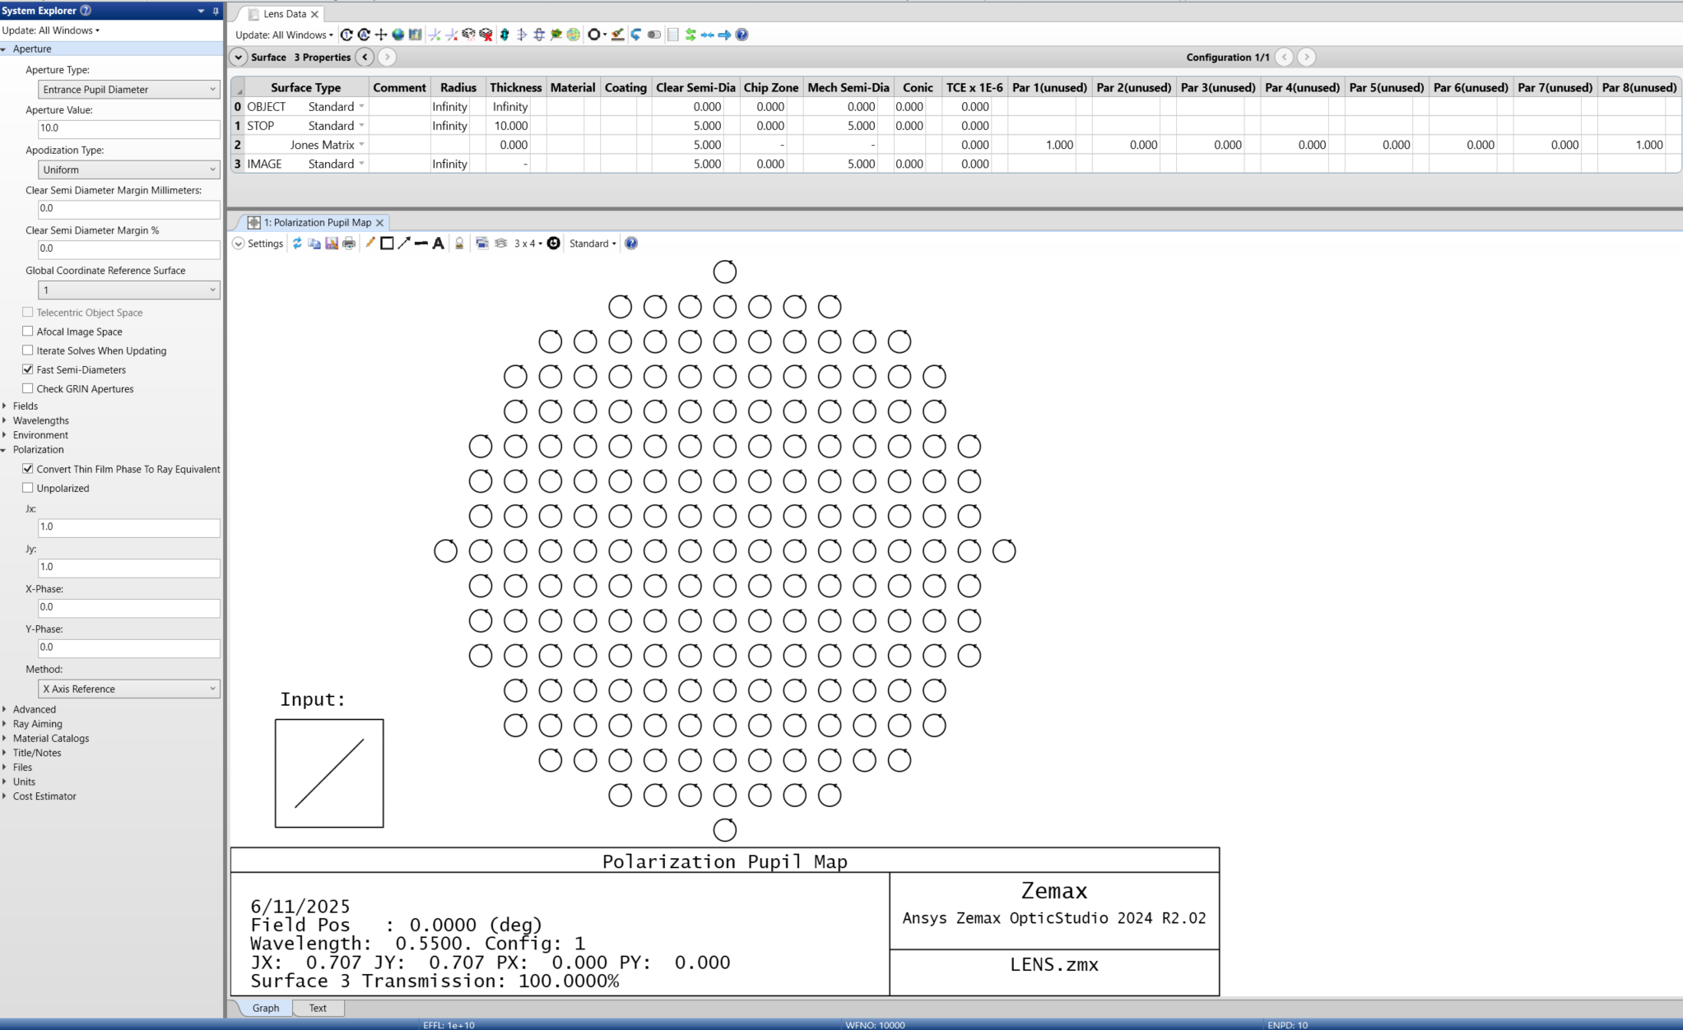Expand the Ray Aiming section
The width and height of the screenshot is (1683, 1030).
[5, 724]
